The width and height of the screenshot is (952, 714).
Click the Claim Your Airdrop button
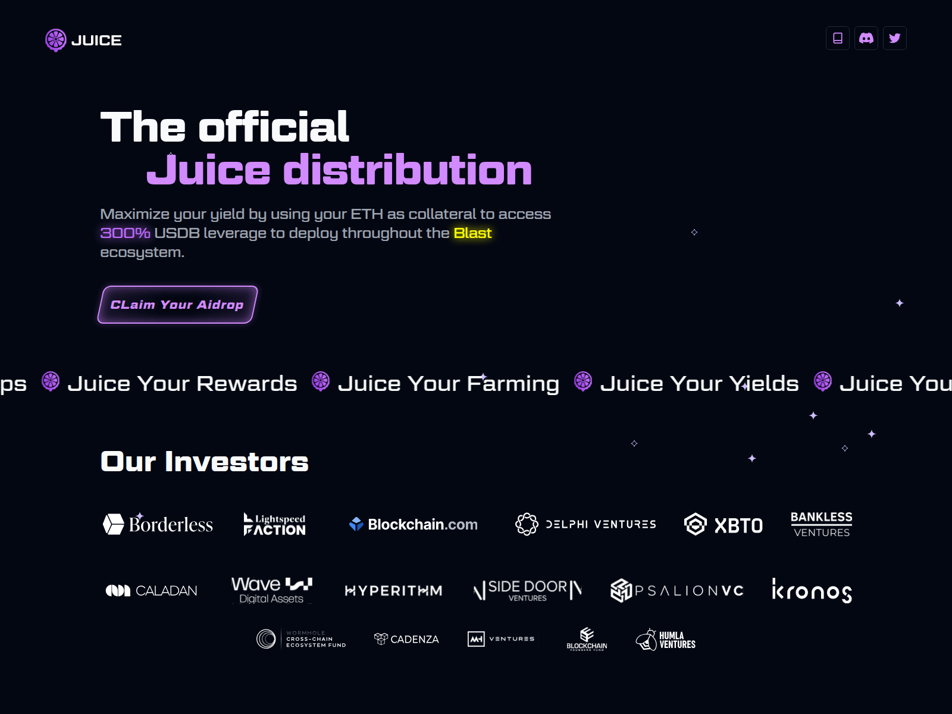(176, 305)
